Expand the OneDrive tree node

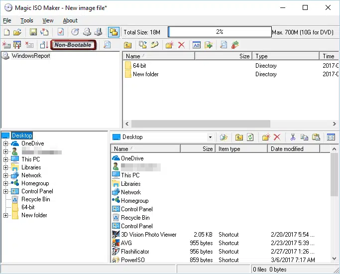coord(6,143)
